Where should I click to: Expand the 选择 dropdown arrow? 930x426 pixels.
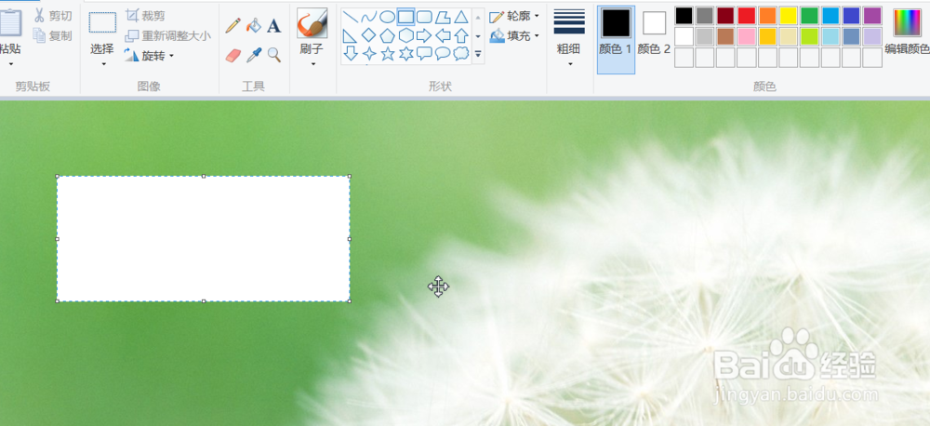[x=103, y=63]
